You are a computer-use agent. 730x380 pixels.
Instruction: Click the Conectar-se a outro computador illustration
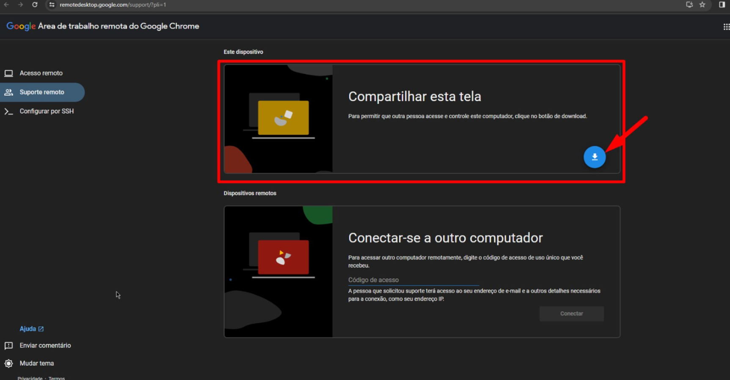[x=278, y=272]
